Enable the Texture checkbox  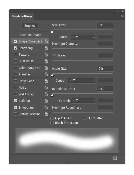(x=15, y=55)
